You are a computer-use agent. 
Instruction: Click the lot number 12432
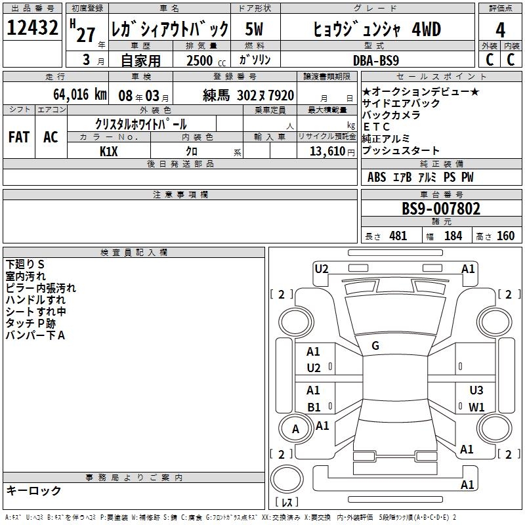pyautogui.click(x=33, y=29)
